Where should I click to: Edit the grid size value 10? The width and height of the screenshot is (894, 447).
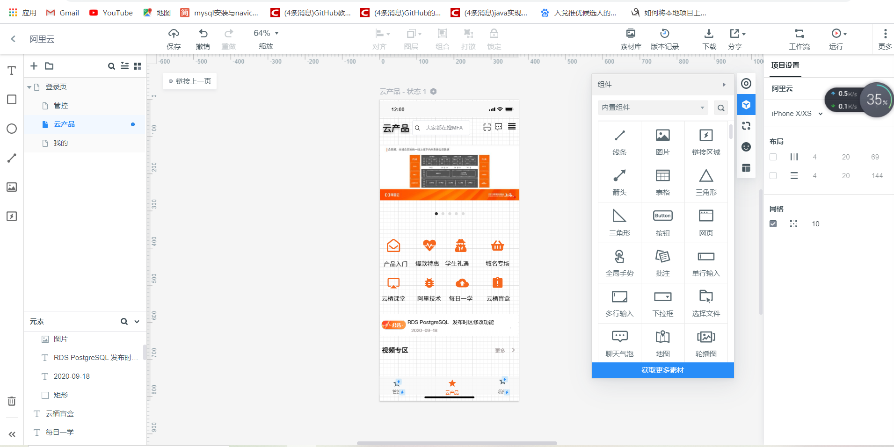[815, 224]
